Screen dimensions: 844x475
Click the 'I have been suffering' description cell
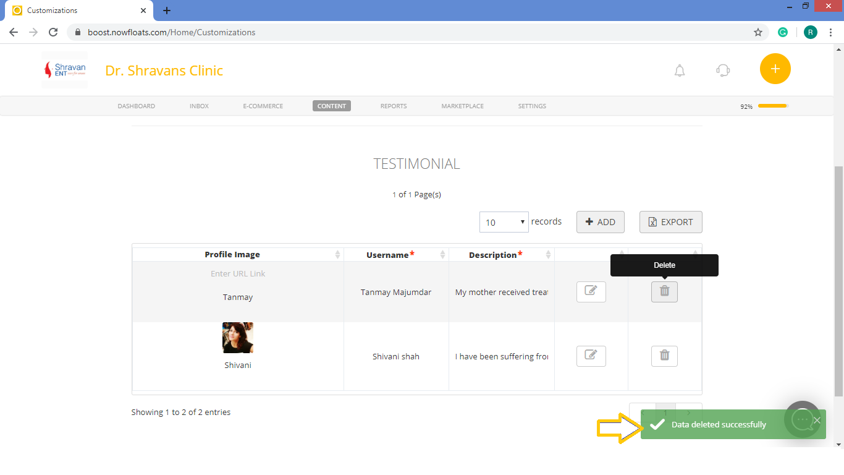coord(502,356)
